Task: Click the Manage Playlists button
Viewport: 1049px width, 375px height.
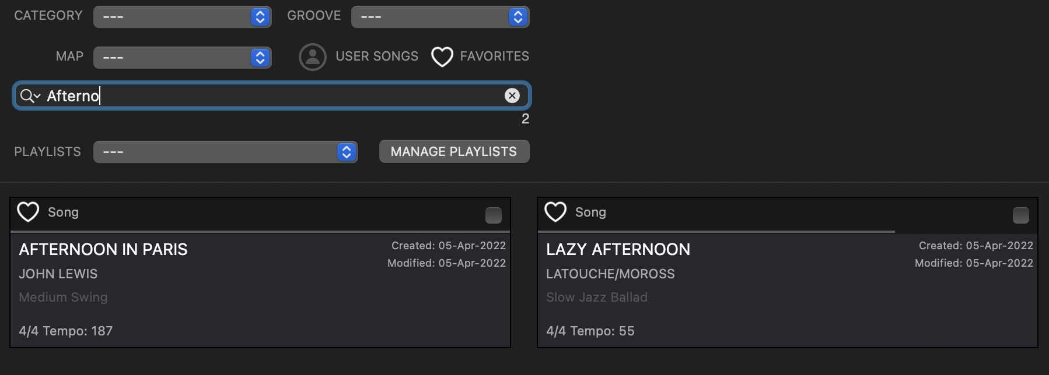Action: coord(454,152)
